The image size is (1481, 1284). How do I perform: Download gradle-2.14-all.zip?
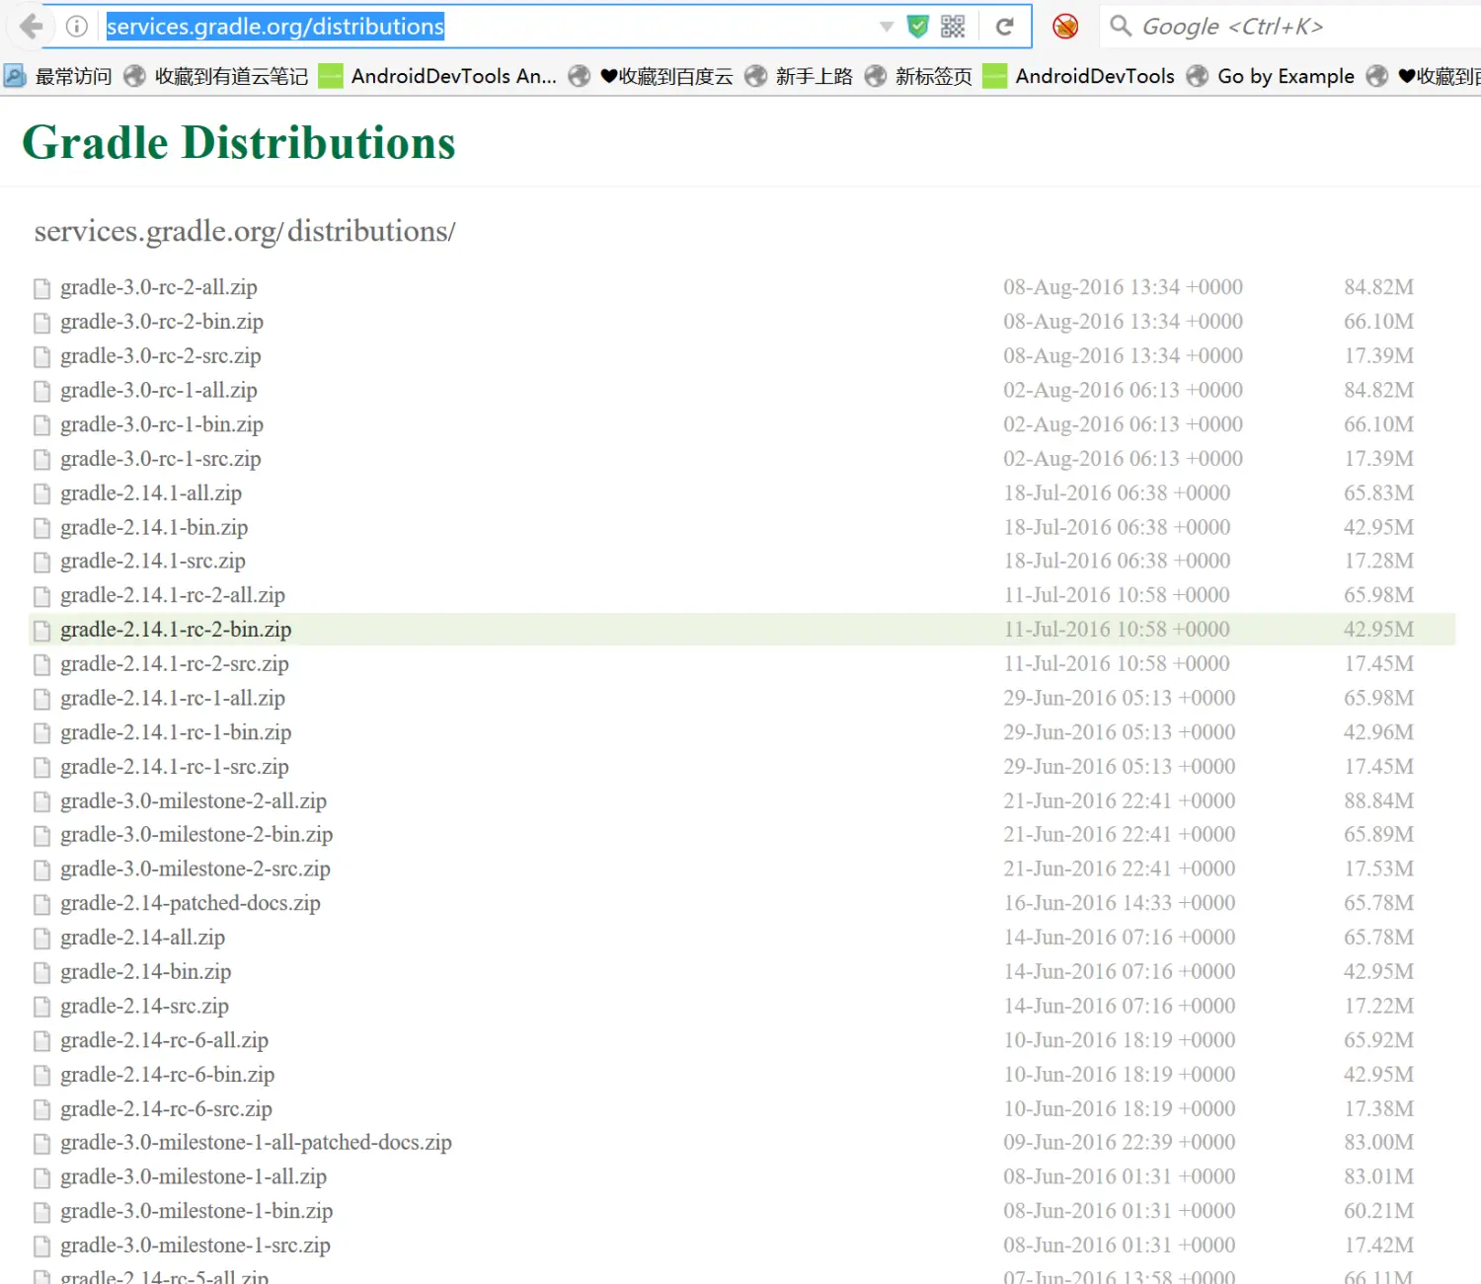(x=142, y=938)
